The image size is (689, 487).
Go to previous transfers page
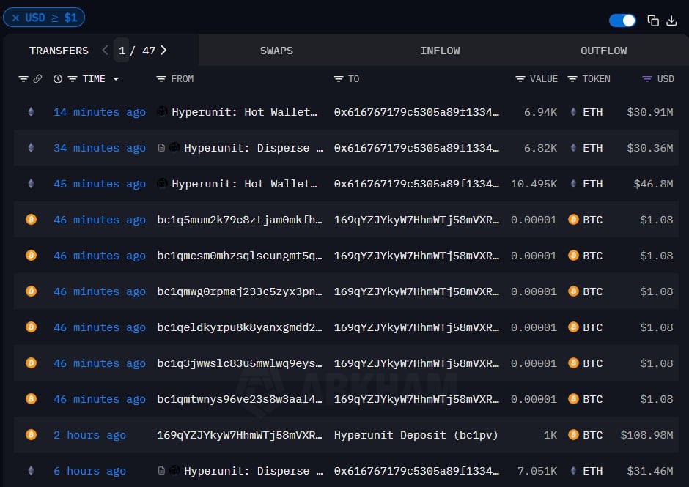pyautogui.click(x=105, y=51)
